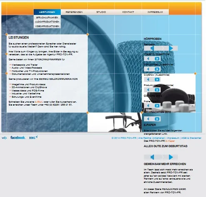Choose Audio-Produktionen in the dropdown menu
Image resolution: width=206 pixels, height=197 pixels.
(47, 22)
